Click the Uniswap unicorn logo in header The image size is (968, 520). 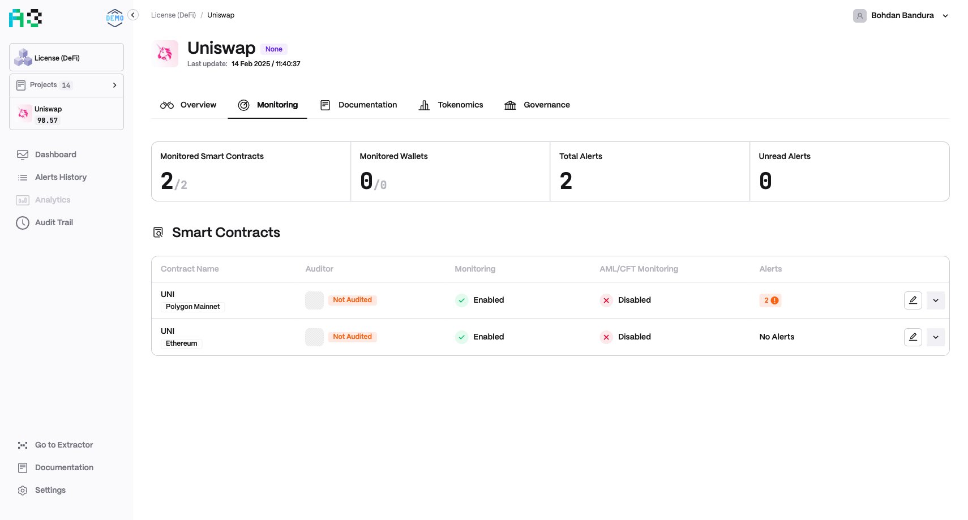pyautogui.click(x=165, y=53)
